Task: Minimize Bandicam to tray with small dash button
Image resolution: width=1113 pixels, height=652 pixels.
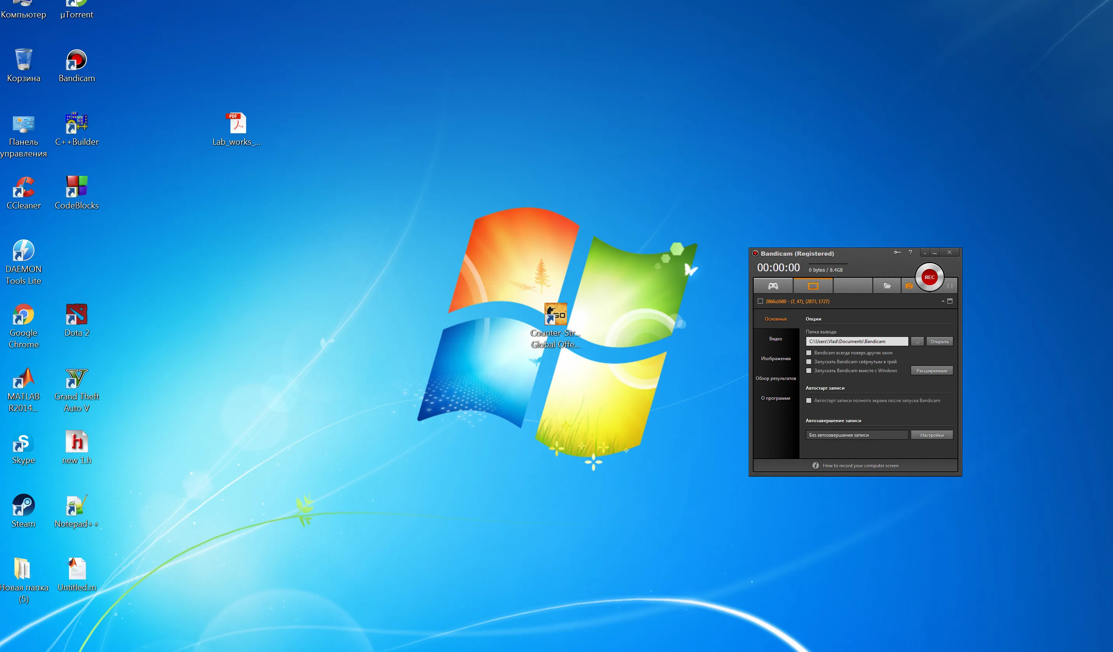Action: (x=924, y=253)
